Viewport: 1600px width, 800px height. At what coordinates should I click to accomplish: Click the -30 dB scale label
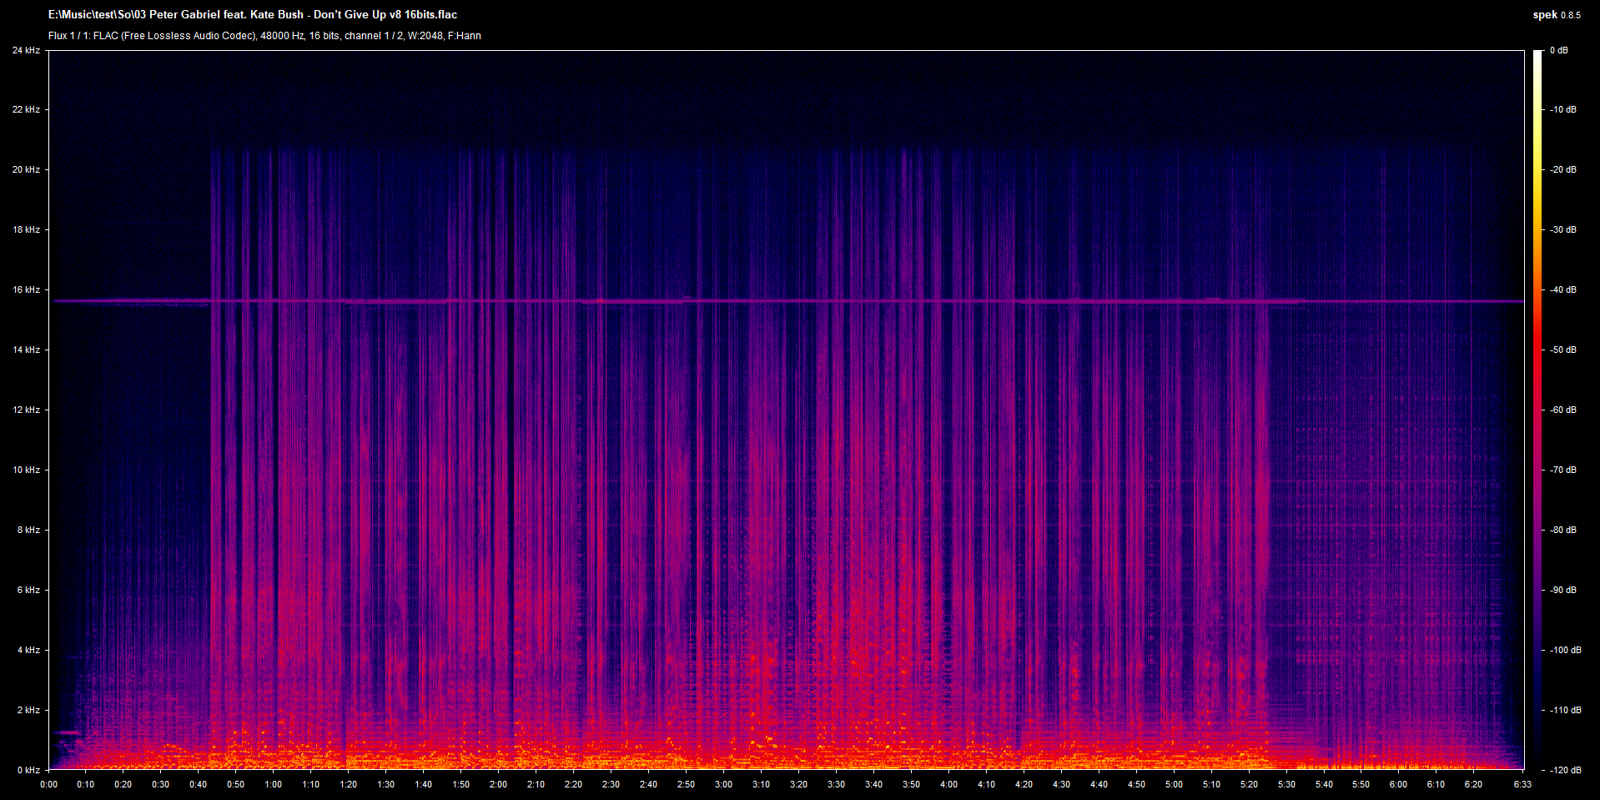click(1562, 230)
